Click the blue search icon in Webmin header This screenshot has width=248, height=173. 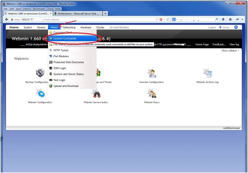tap(236, 27)
